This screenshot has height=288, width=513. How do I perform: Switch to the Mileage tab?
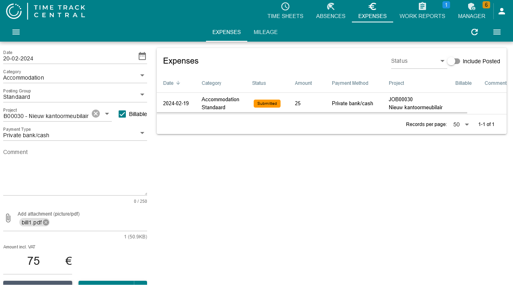[x=266, y=32]
